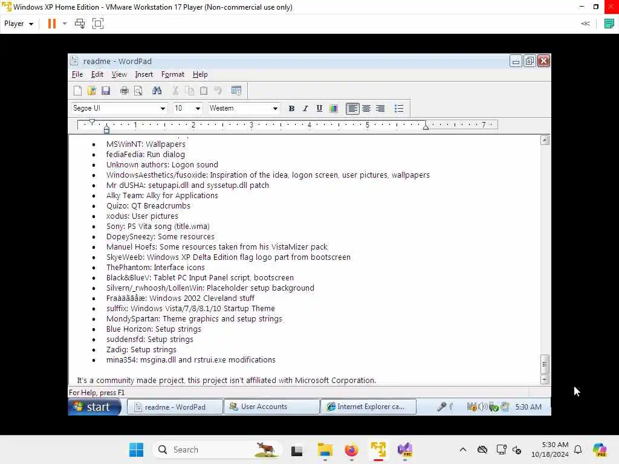619x464 pixels.
Task: Click the first-line indent marker on ruler
Action: tap(92, 122)
